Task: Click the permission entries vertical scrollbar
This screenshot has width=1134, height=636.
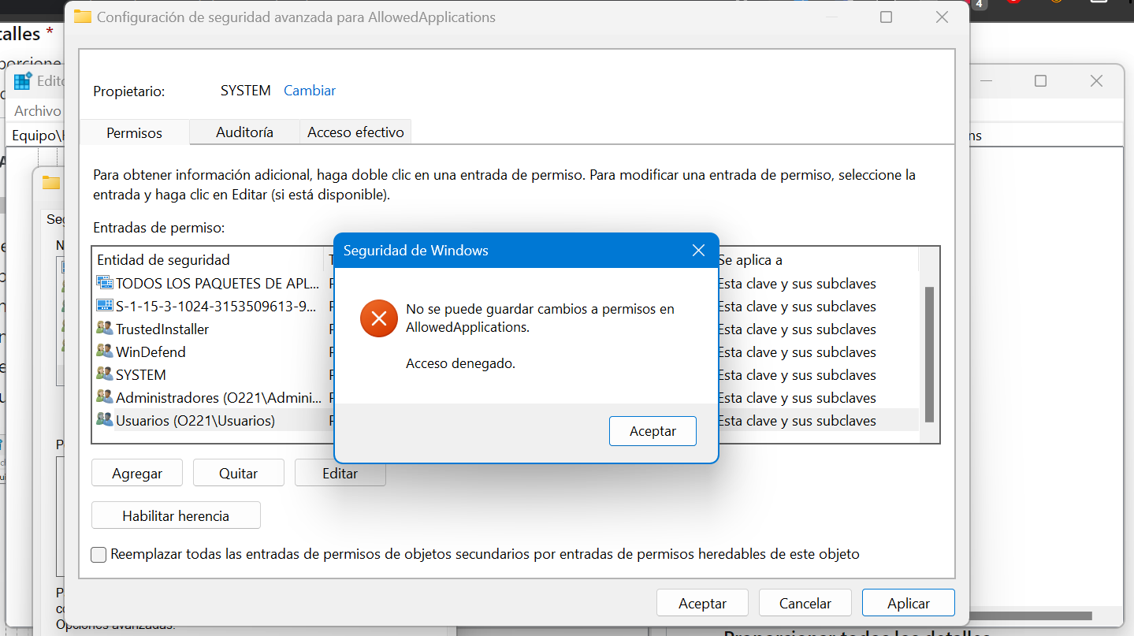Action: [x=929, y=355]
